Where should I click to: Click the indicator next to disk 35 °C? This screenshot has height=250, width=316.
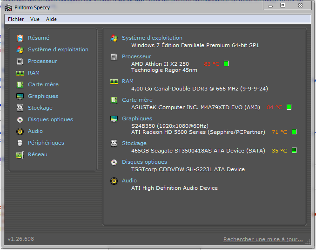point(294,151)
